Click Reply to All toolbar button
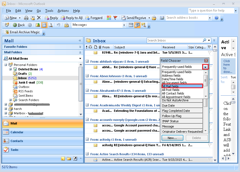240x172 pixels. pos(72,18)
